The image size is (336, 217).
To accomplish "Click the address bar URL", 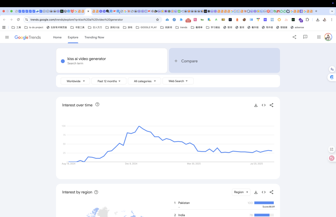I will [x=77, y=20].
